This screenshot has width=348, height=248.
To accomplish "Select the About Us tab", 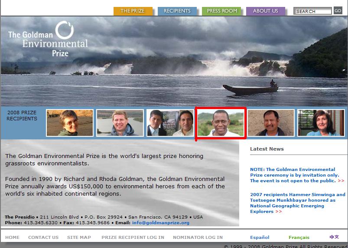I will click(x=265, y=11).
